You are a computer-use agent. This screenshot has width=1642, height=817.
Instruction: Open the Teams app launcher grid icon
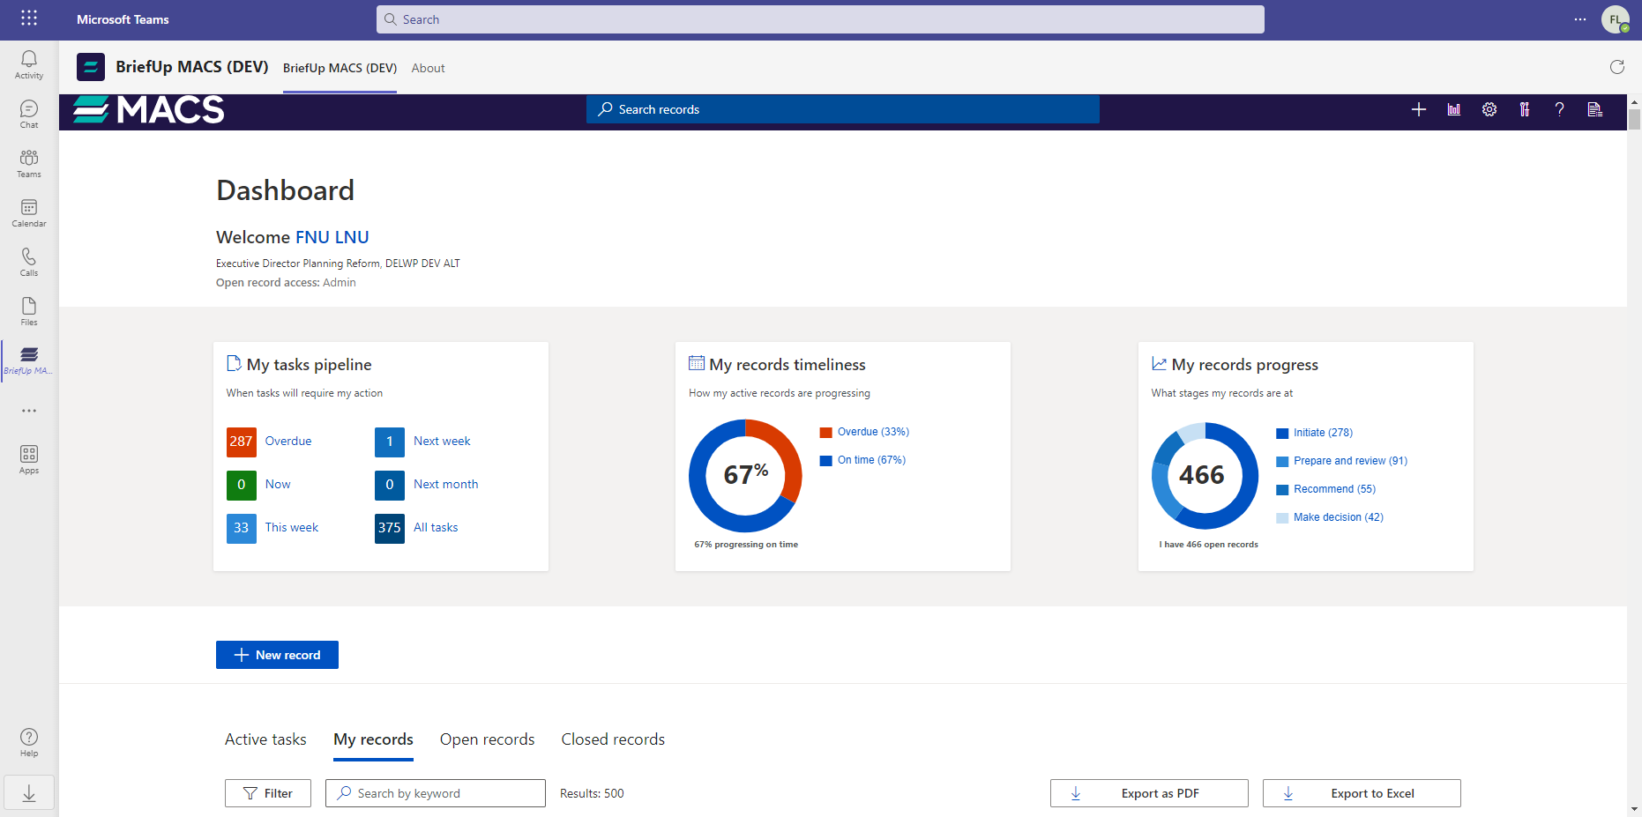click(x=29, y=19)
